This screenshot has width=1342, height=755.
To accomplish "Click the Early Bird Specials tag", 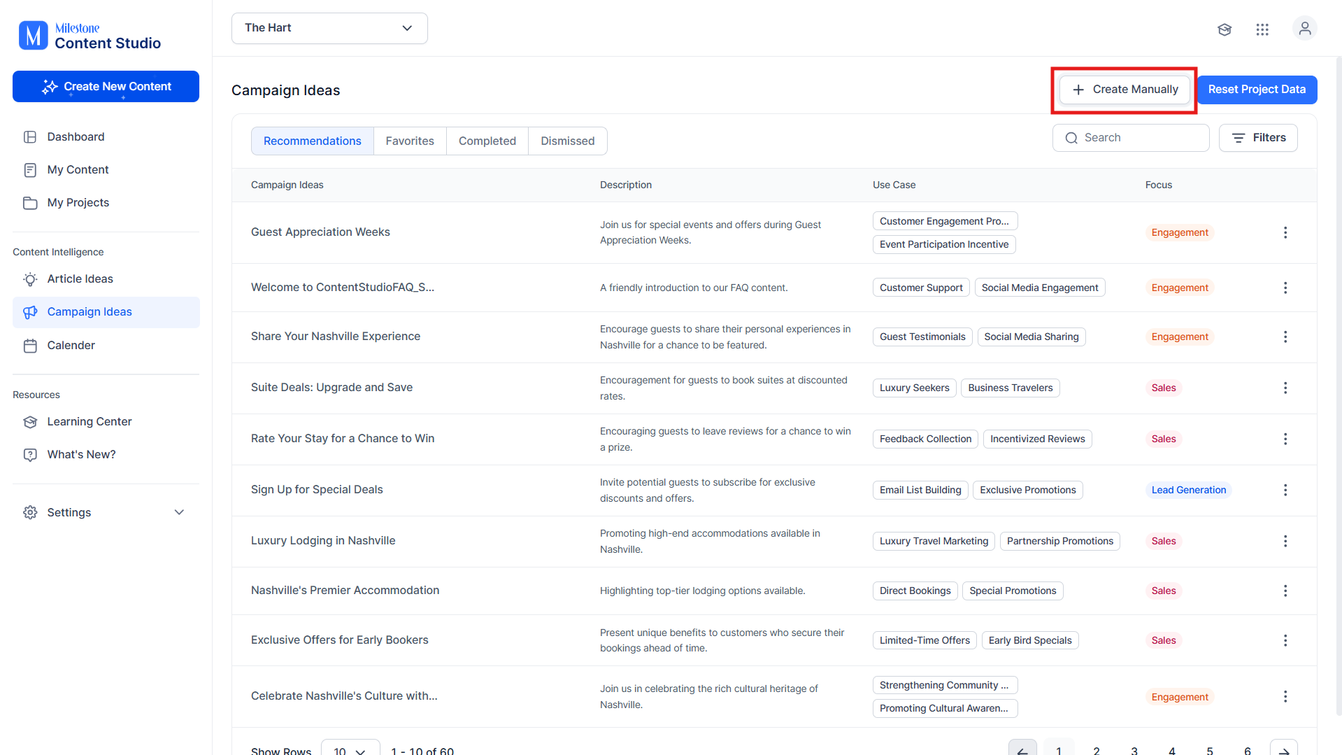I will click(x=1030, y=641).
